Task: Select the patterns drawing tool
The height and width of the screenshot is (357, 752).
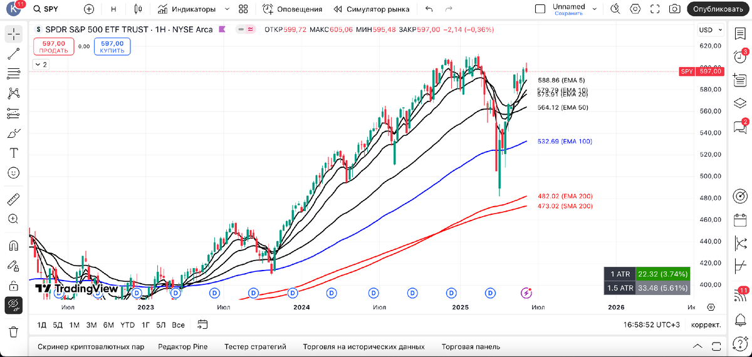Action: (14, 93)
